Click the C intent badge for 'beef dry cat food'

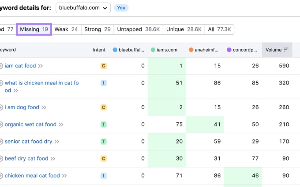(x=104, y=158)
